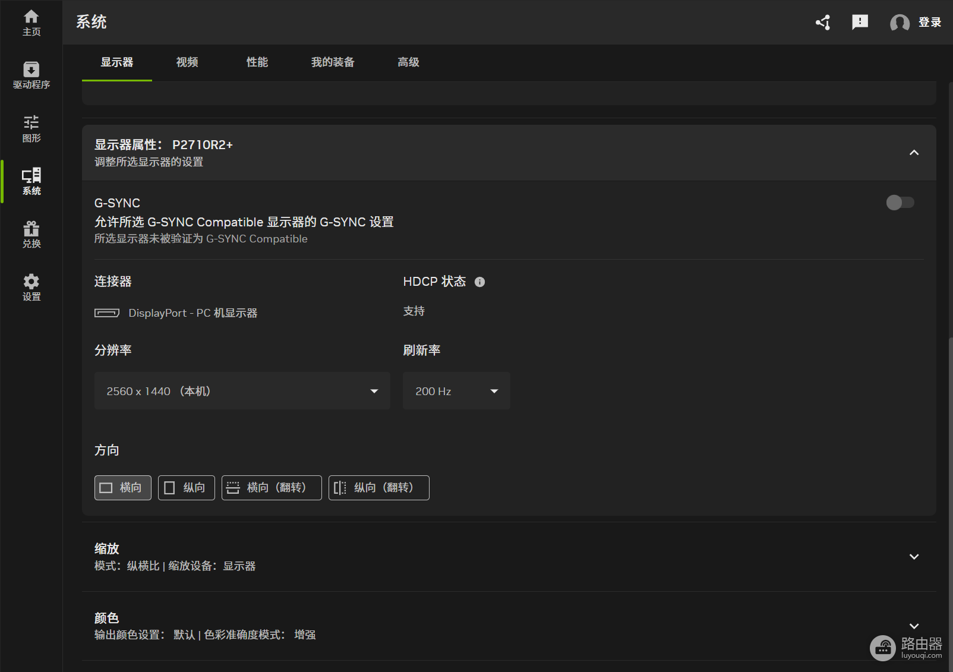This screenshot has height=672, width=953.
Task: Open the 兑换 redeem gift icon
Action: pyautogui.click(x=31, y=234)
